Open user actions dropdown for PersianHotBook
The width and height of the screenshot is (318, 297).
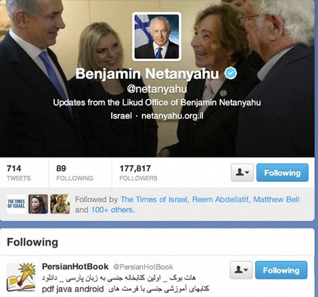click(241, 270)
